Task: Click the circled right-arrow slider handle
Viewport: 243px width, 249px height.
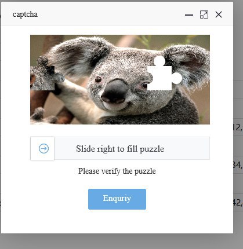Action: click(42, 149)
